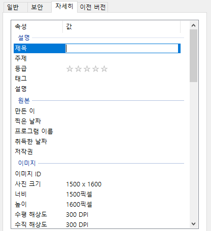Click the 속성 column header
The height and width of the screenshot is (231, 211).
pyautogui.click(x=37, y=26)
